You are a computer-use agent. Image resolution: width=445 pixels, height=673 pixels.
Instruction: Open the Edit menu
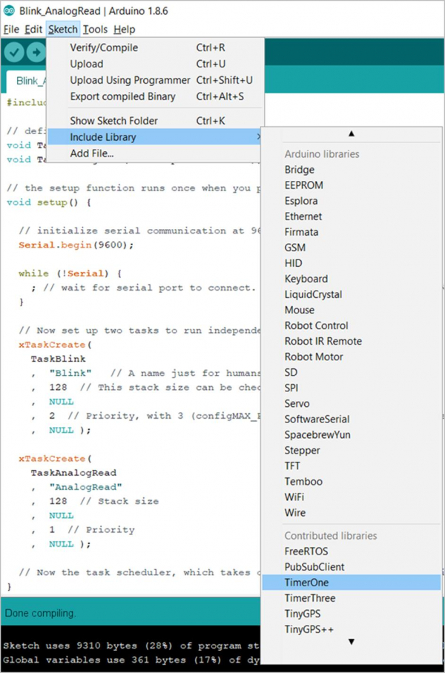(x=33, y=30)
